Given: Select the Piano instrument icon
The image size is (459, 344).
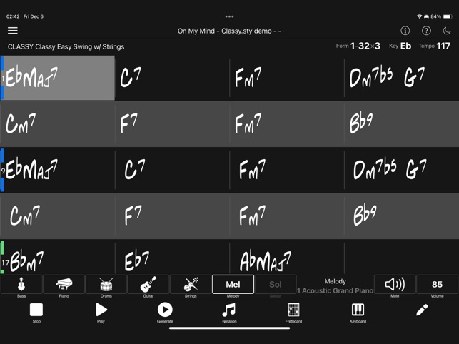Looking at the screenshot, I should pyautogui.click(x=64, y=284).
